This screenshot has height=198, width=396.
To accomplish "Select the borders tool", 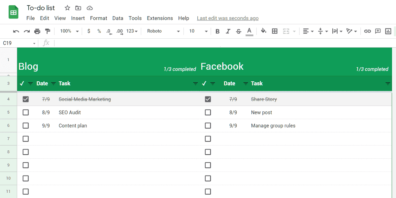I will [275, 31].
